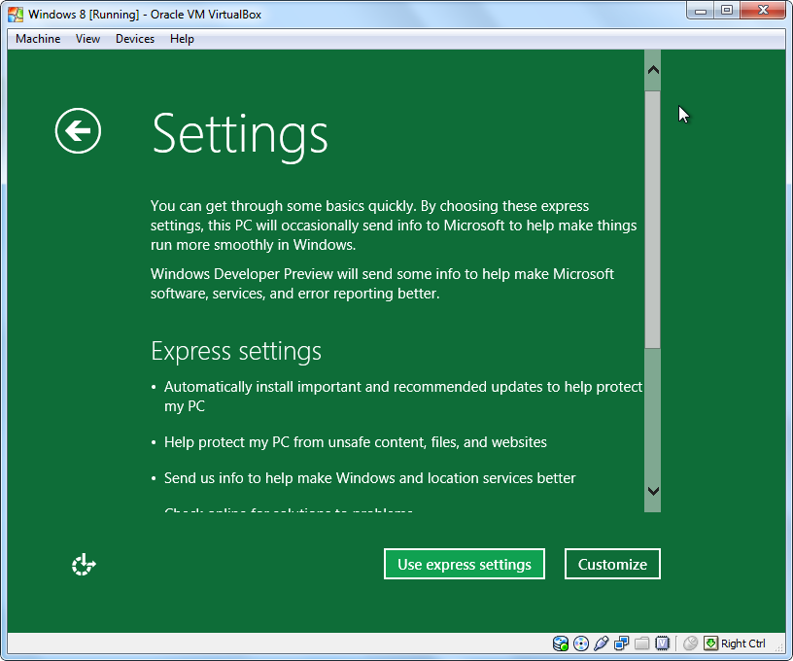Click the shared folders status icon
The image size is (793, 661).
coord(641,644)
